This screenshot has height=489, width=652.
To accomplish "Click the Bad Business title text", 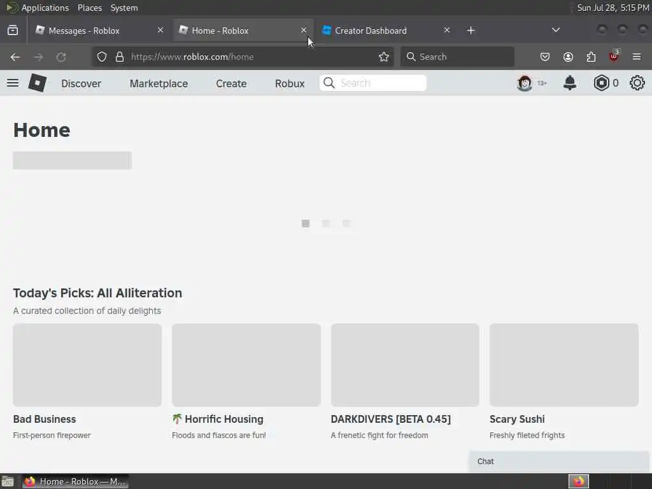I will click(45, 419).
